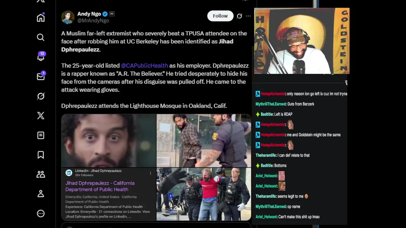Open Notifications bell with 12 badge

pos(41,56)
